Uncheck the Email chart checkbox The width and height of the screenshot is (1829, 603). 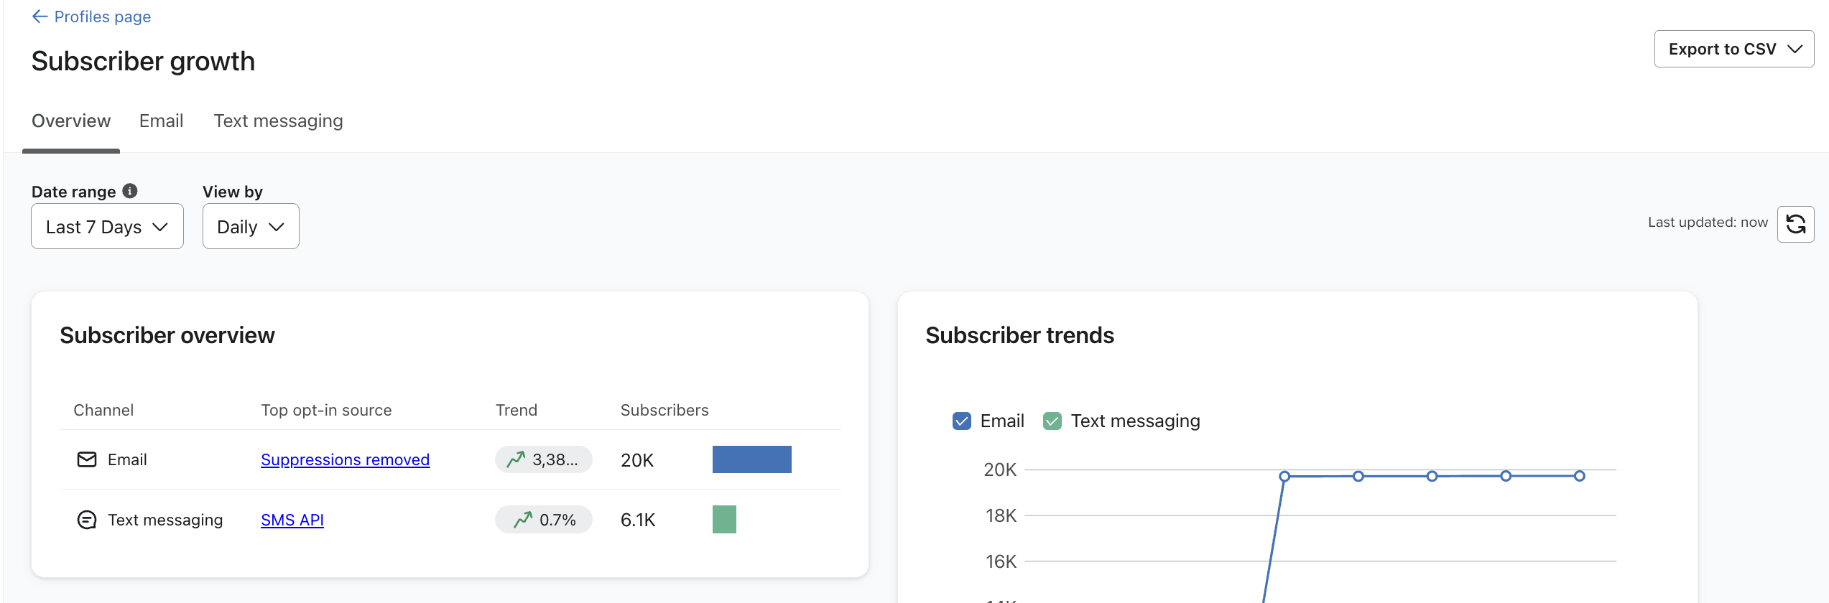961,421
